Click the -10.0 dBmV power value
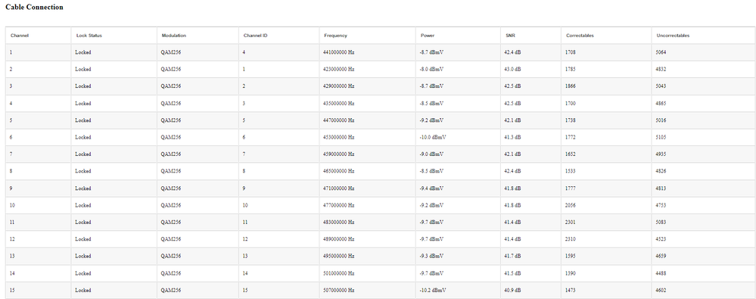Viewport: 756px width, 299px height. (433, 137)
